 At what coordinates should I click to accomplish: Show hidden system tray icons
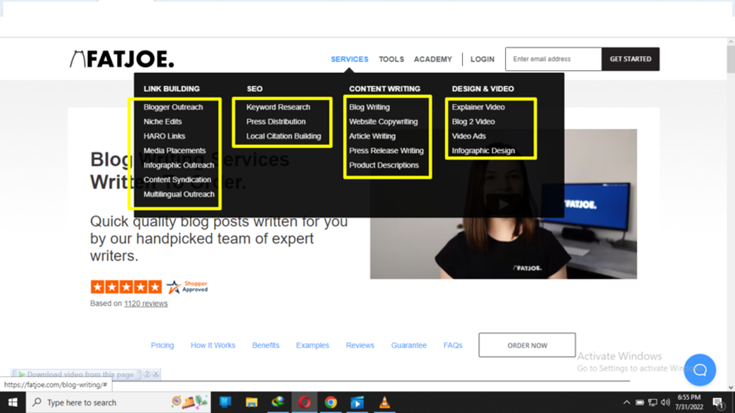click(626, 402)
